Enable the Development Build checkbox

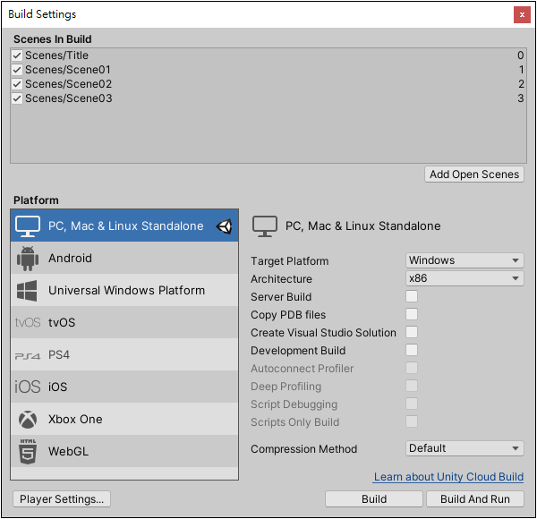(412, 351)
